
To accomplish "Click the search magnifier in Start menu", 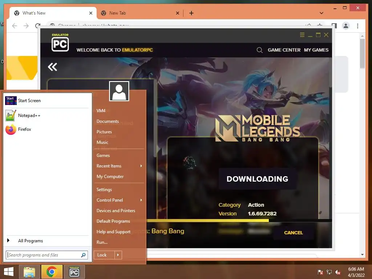I will click(x=83, y=255).
